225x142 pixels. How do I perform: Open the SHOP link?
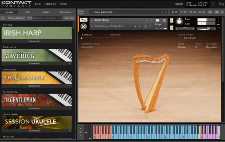click(x=179, y=4)
